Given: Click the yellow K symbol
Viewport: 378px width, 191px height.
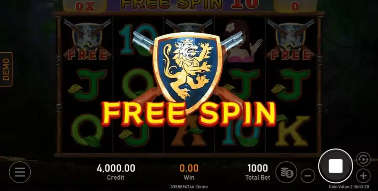Looking at the screenshot, I should coord(292,131).
